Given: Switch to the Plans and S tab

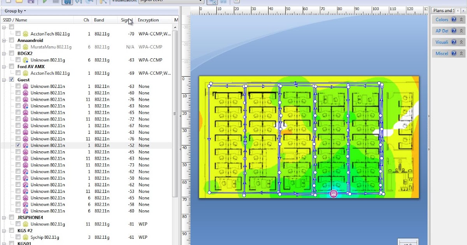Looking at the screenshot, I should point(443,10).
